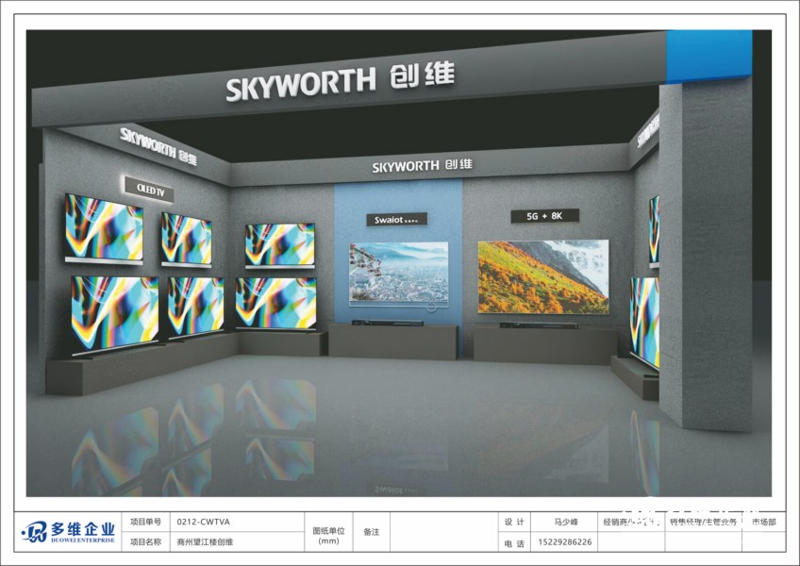Click the 设计 label cell

514,522
